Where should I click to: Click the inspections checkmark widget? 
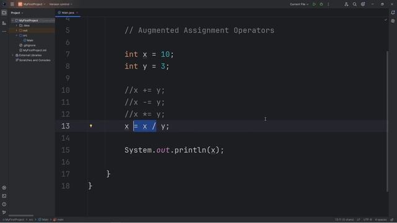[386, 20]
